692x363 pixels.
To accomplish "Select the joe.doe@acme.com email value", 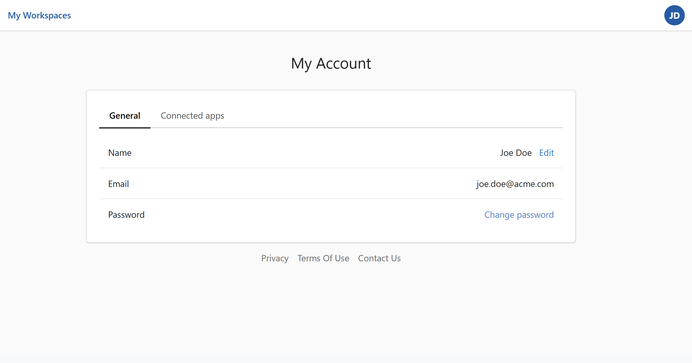I will point(515,184).
